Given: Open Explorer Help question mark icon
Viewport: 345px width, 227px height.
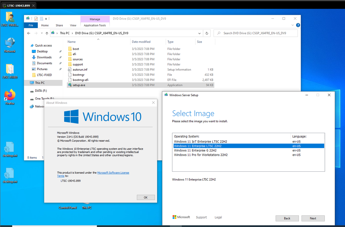Looking at the screenshot, I should click(x=298, y=25).
